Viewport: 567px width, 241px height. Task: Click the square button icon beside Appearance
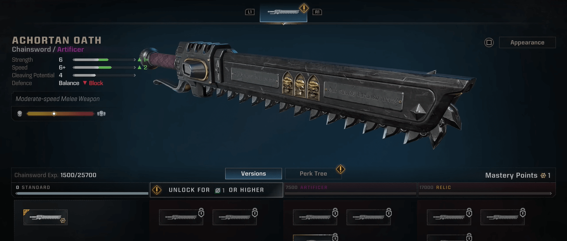(489, 43)
